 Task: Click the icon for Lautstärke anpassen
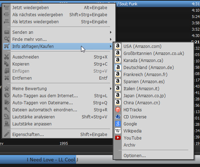[x=7, y=124]
